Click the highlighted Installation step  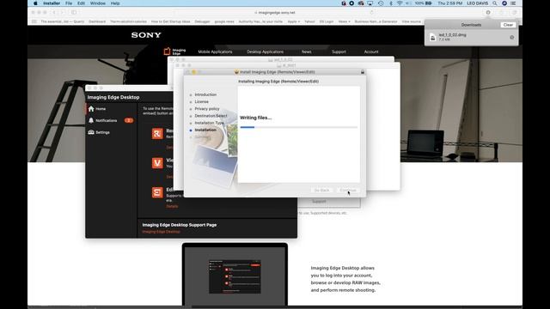(x=205, y=130)
